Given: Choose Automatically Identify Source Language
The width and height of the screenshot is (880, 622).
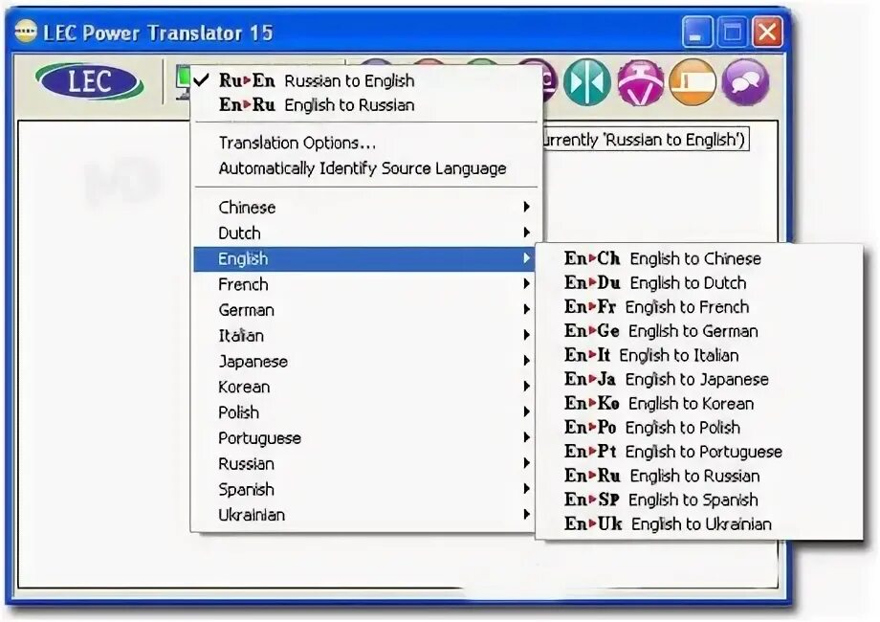Looking at the screenshot, I should [365, 168].
